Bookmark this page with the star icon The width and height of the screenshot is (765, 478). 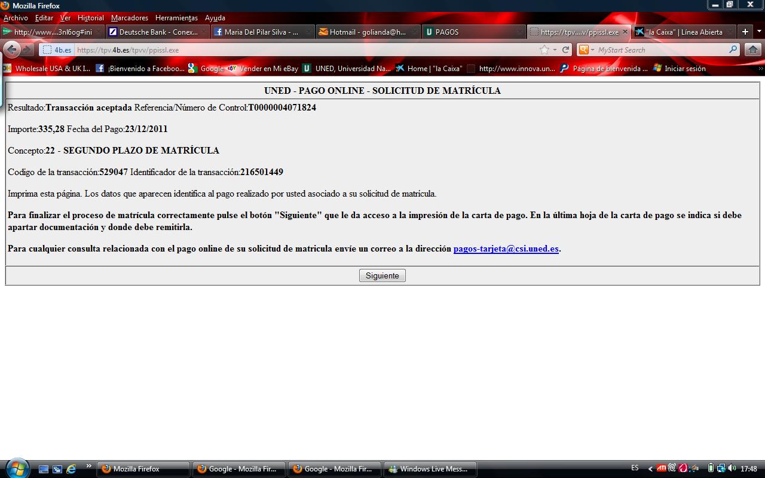pyautogui.click(x=544, y=50)
